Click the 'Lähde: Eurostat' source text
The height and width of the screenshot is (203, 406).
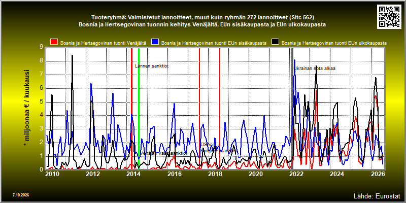[377, 195]
